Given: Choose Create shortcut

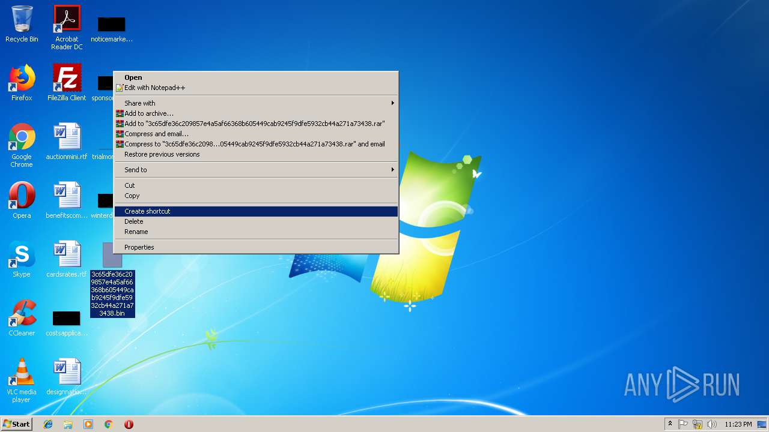Looking at the screenshot, I should pos(256,211).
